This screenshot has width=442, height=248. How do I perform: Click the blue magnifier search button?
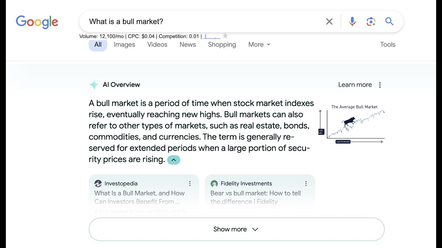(x=390, y=22)
